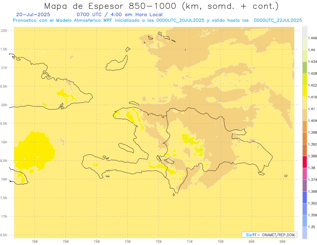
Task: Click the longitude label "69W"
Action: point(251,242)
